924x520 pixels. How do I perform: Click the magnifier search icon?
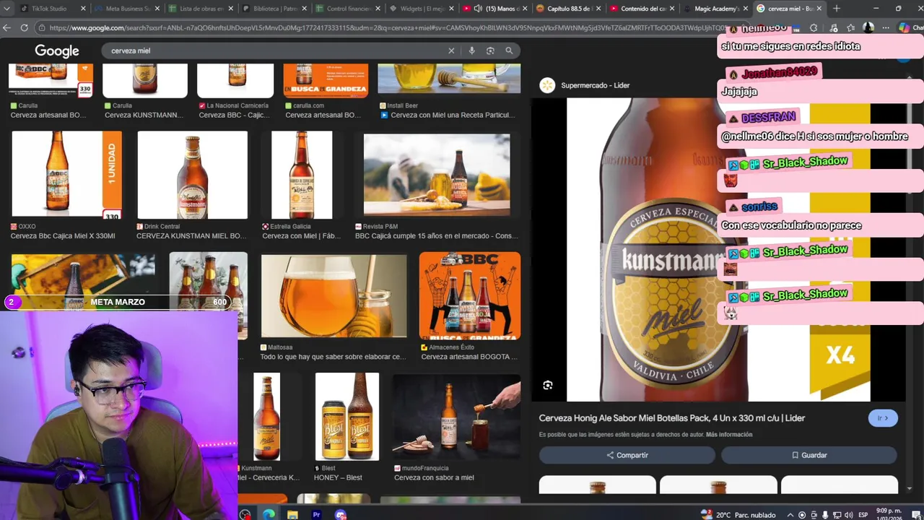(x=509, y=51)
